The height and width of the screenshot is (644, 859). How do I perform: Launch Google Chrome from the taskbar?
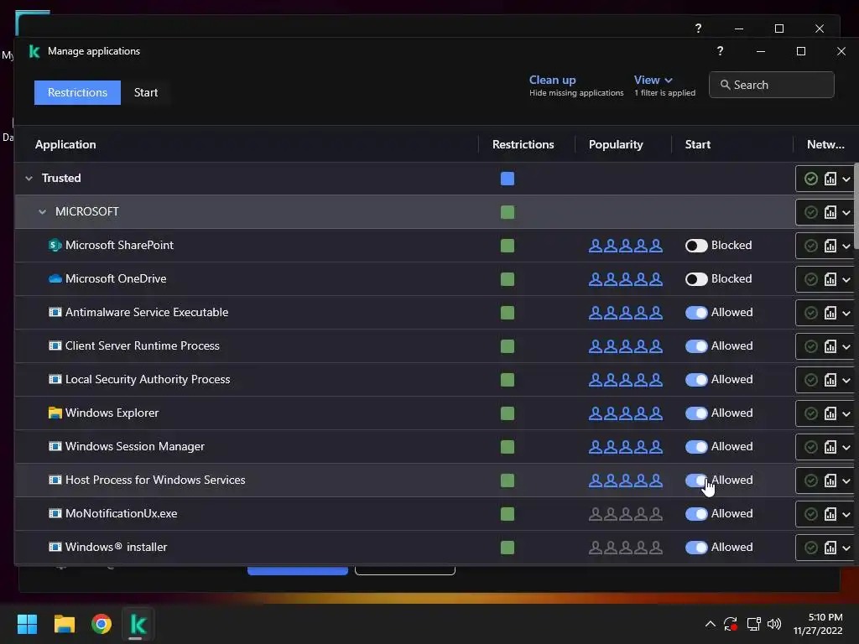point(102,624)
